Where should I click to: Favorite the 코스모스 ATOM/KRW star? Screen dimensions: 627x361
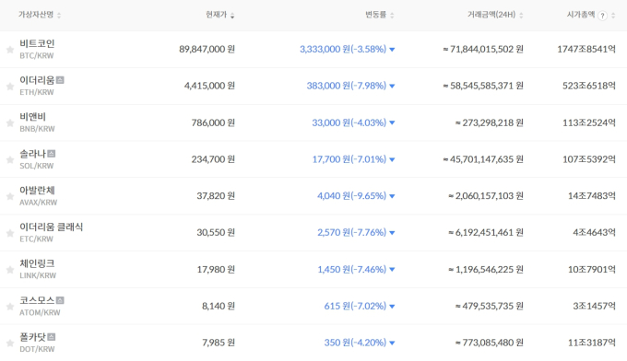[10, 307]
